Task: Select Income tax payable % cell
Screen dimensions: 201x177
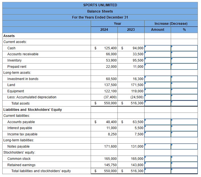Action: click(x=184, y=134)
